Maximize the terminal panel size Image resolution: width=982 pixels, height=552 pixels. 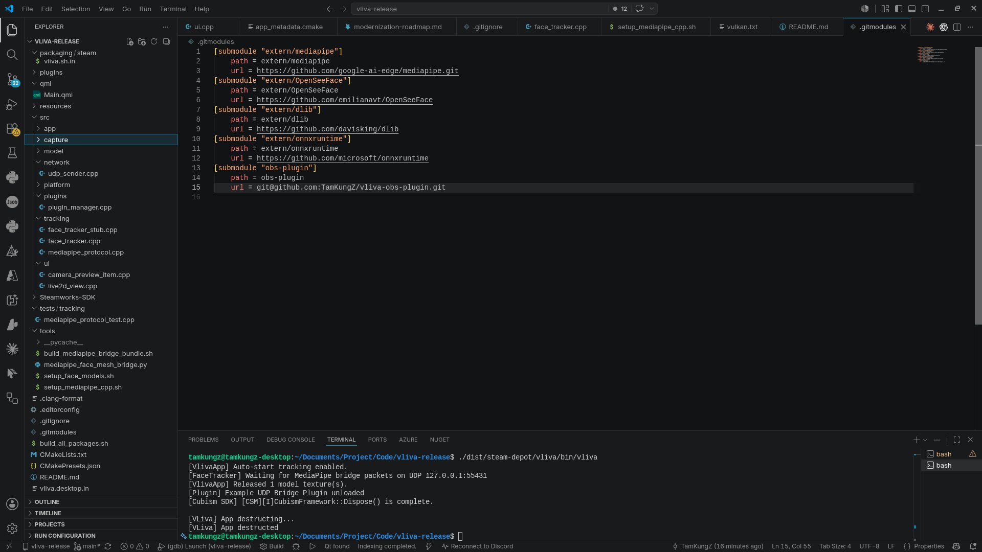point(957,440)
